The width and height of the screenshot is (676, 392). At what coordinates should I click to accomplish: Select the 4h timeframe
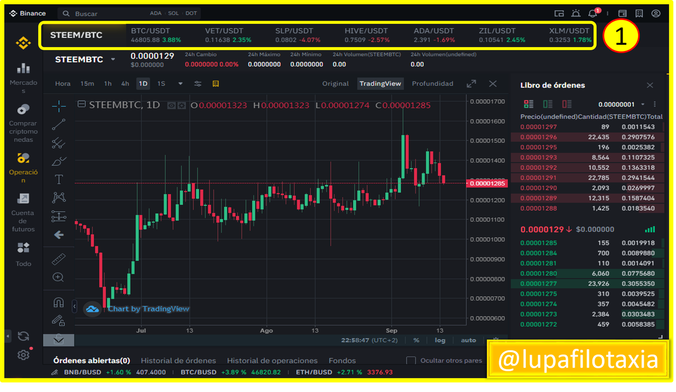pos(125,84)
